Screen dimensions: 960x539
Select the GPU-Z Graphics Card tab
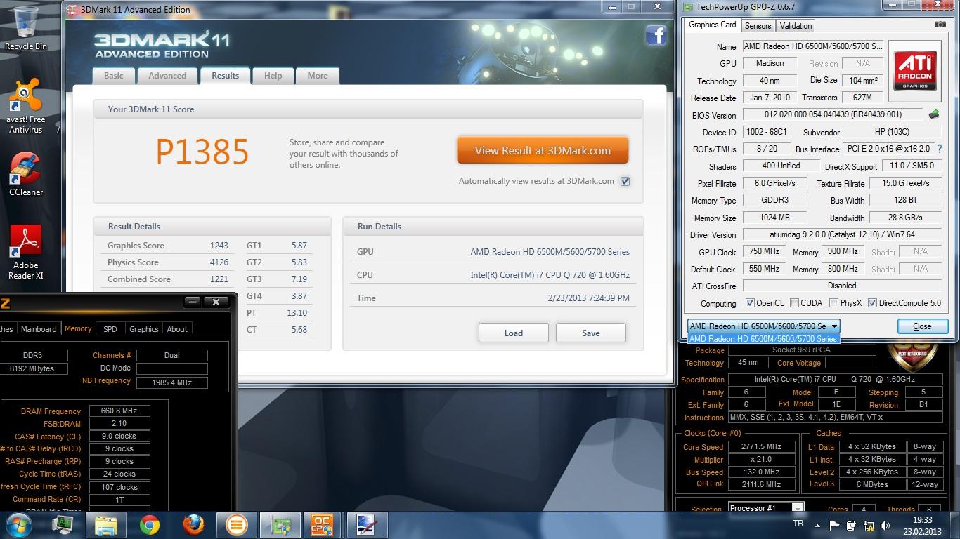[713, 25]
